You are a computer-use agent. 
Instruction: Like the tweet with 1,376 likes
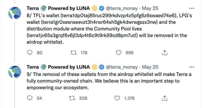[x=117, y=98]
